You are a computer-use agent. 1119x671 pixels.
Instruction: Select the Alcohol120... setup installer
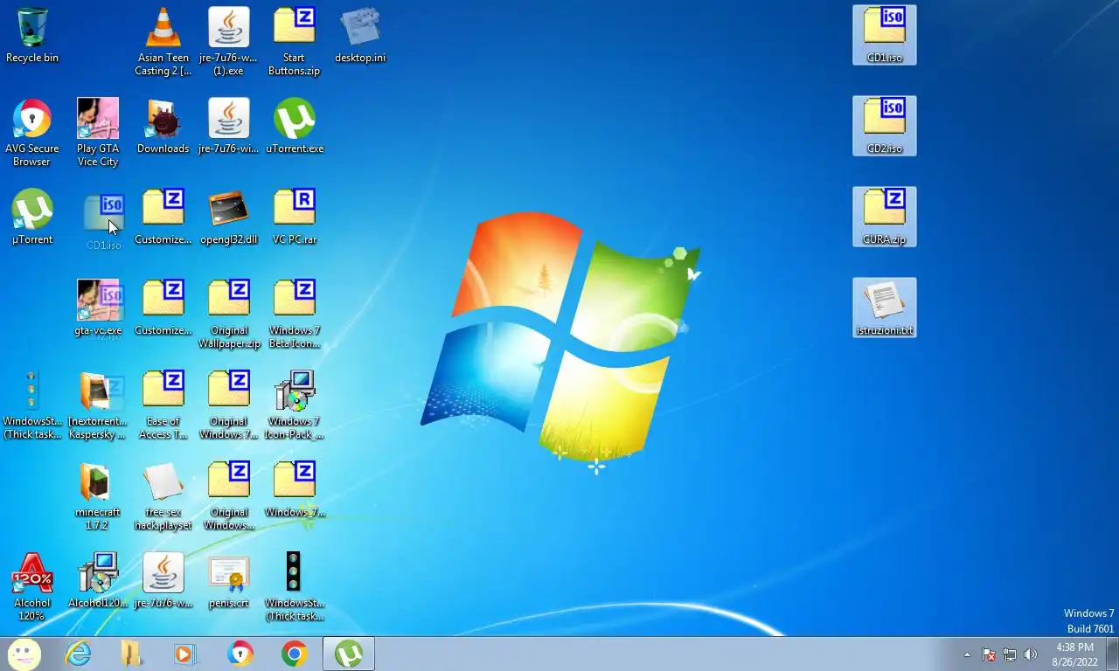click(98, 580)
